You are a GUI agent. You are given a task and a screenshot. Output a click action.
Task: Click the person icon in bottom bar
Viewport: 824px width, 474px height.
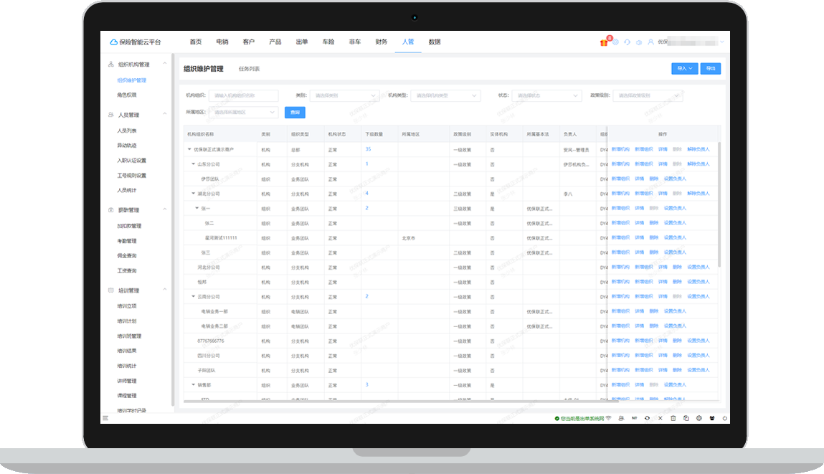click(621, 418)
